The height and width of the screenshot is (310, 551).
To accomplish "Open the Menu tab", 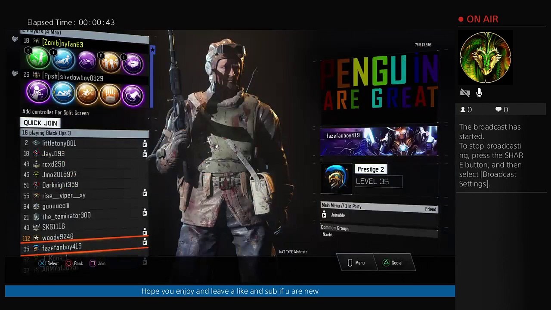I will tap(356, 263).
